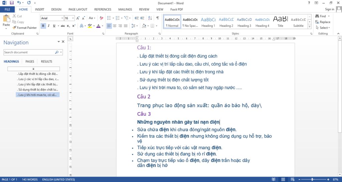Toggle Align Left paragraph button
342x182 pixels.
pyautogui.click(x=109, y=26)
